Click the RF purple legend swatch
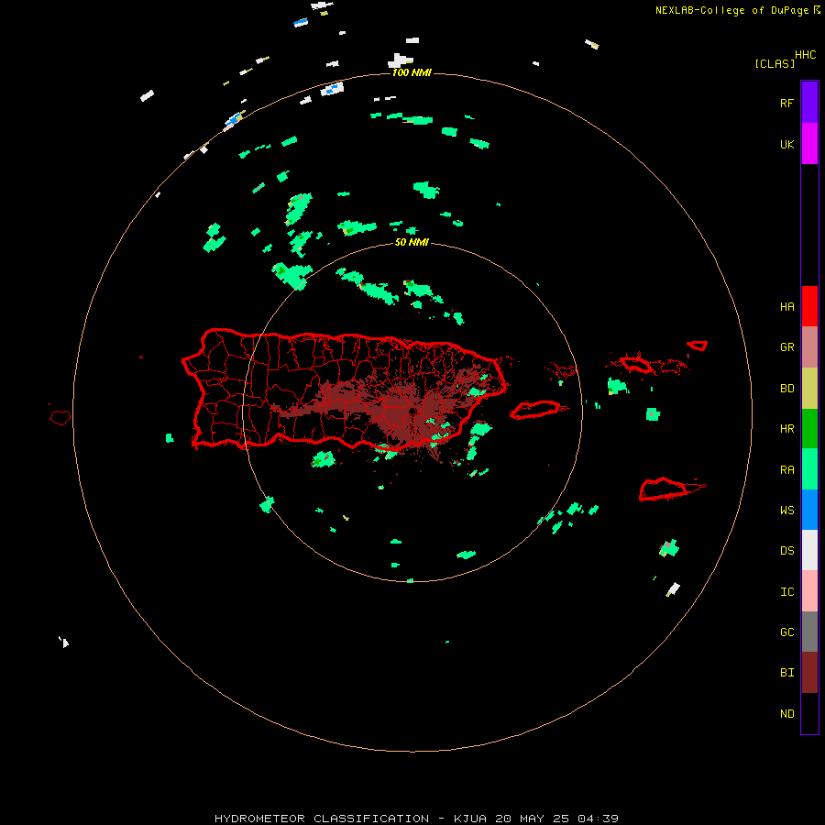The width and height of the screenshot is (825, 825). 809,103
